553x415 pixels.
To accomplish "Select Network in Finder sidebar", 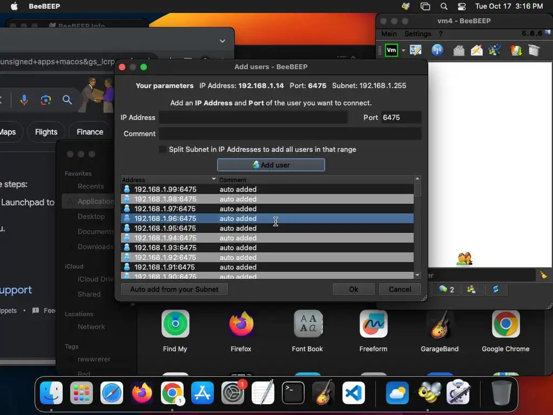I will click(91, 327).
